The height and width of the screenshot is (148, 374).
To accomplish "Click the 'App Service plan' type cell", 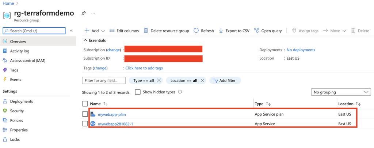I will click(x=269, y=114).
